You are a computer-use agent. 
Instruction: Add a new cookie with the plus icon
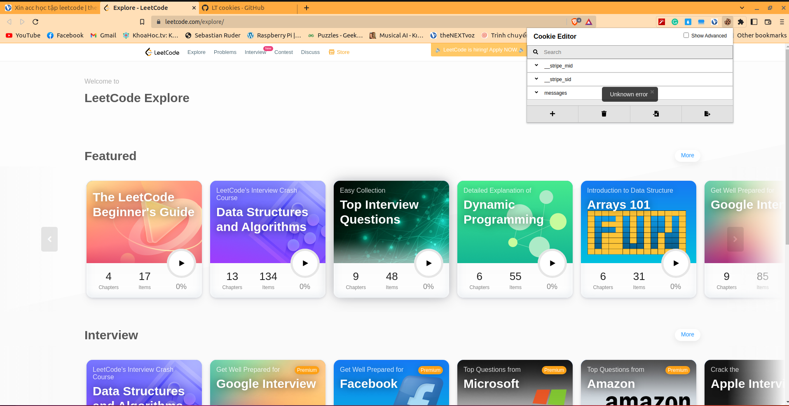[553, 114]
